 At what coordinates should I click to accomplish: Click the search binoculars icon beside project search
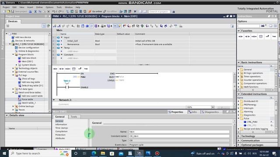174,12
